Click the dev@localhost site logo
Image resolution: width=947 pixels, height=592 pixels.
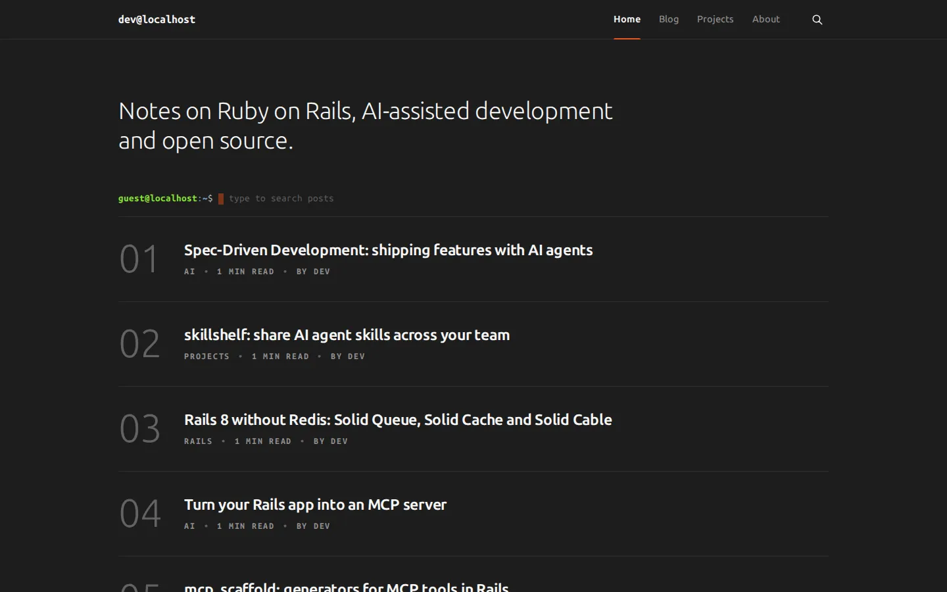click(x=157, y=19)
